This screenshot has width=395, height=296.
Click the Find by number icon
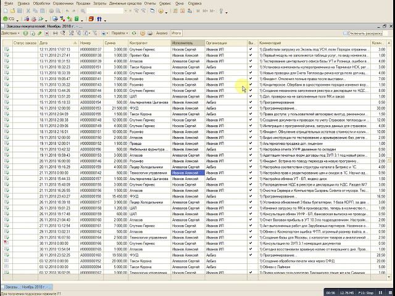tap(63, 33)
